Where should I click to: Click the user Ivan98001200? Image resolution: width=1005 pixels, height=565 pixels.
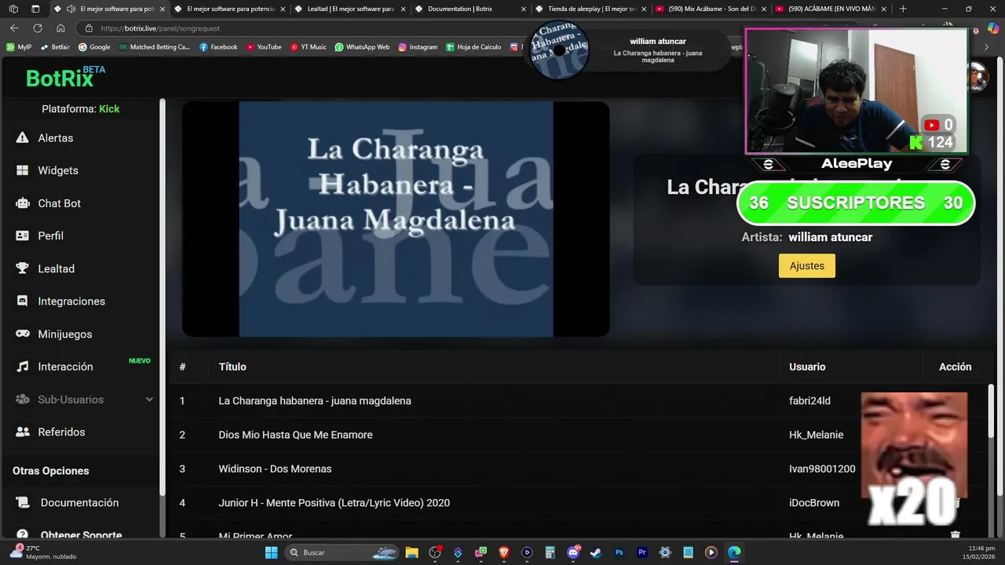click(822, 468)
